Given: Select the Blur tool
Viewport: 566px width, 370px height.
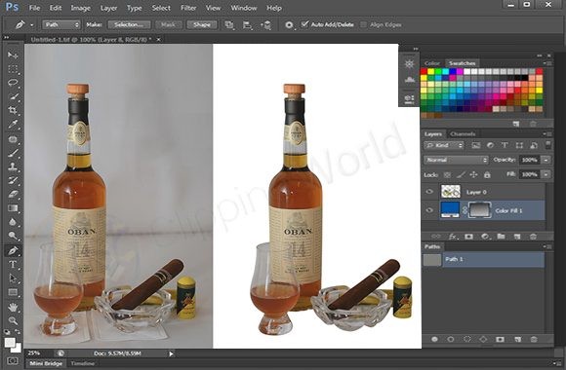Looking at the screenshot, I should pyautogui.click(x=13, y=222).
